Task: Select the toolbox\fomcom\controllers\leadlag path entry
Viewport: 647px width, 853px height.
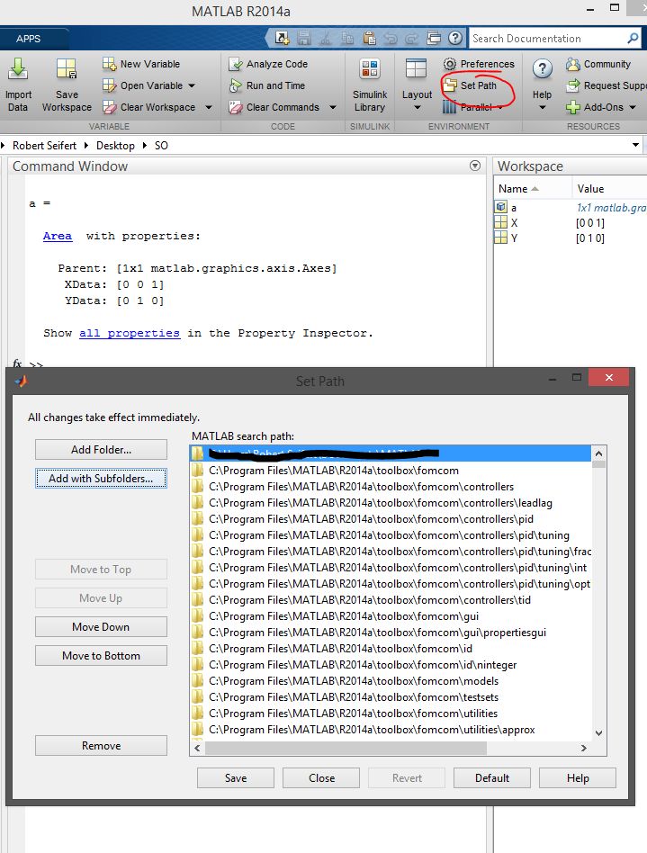Action: tap(391, 503)
